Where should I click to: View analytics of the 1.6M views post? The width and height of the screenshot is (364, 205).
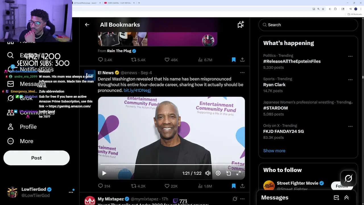click(205, 186)
